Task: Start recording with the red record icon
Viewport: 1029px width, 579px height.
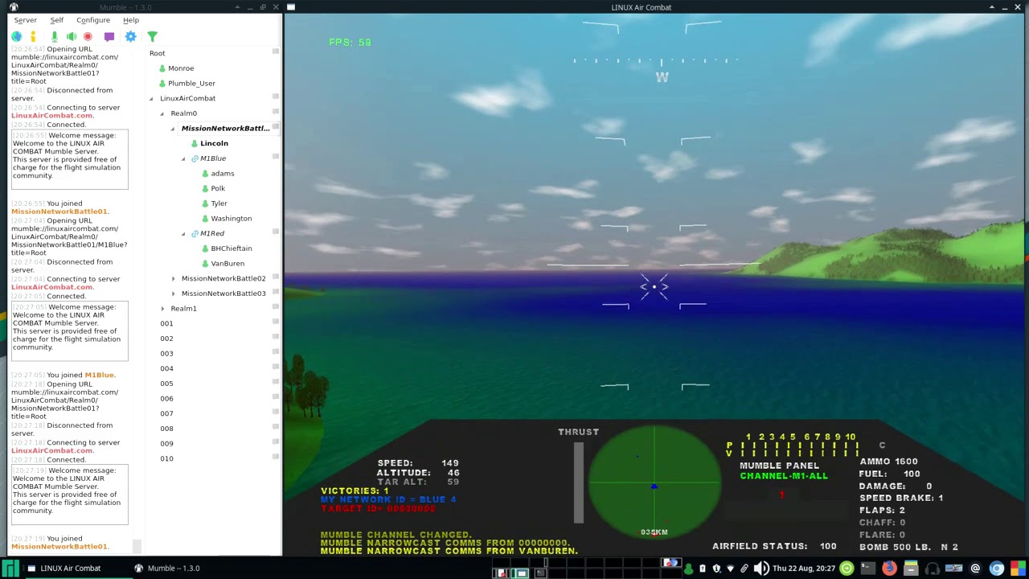Action: [88, 36]
